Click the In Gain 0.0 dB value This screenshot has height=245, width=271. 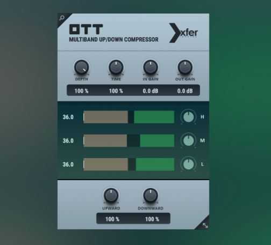pyautogui.click(x=151, y=91)
